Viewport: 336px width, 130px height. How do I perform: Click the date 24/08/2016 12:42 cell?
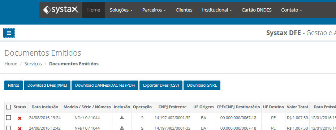[x=45, y=128]
